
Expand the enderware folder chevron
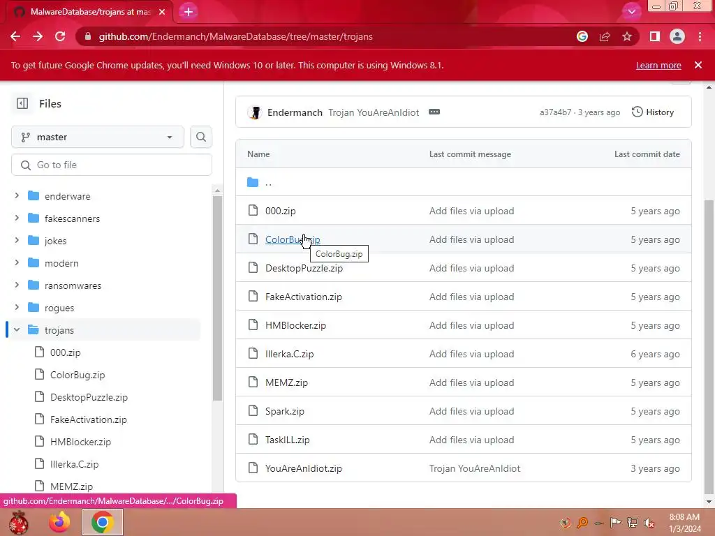click(x=17, y=195)
